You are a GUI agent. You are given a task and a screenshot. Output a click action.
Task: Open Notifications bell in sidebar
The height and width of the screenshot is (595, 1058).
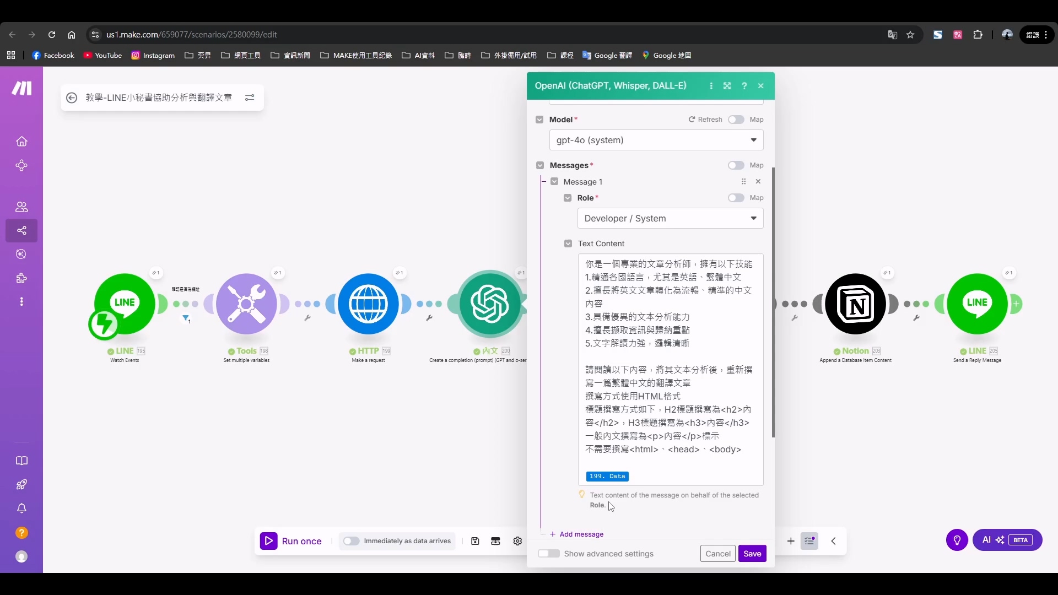coord(21,509)
